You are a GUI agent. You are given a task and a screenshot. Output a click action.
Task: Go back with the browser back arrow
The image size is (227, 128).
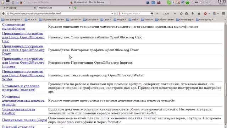click(x=3, y=14)
